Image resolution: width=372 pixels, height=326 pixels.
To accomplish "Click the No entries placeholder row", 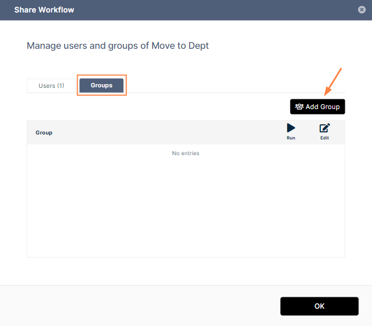I will (x=186, y=154).
